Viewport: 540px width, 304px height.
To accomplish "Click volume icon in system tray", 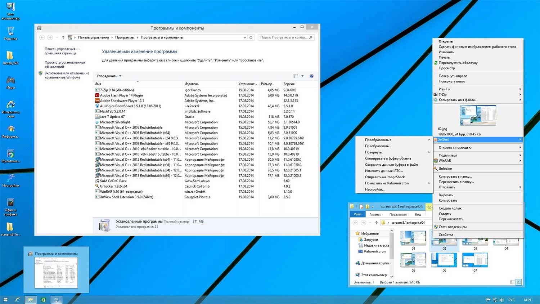I will click(x=502, y=300).
